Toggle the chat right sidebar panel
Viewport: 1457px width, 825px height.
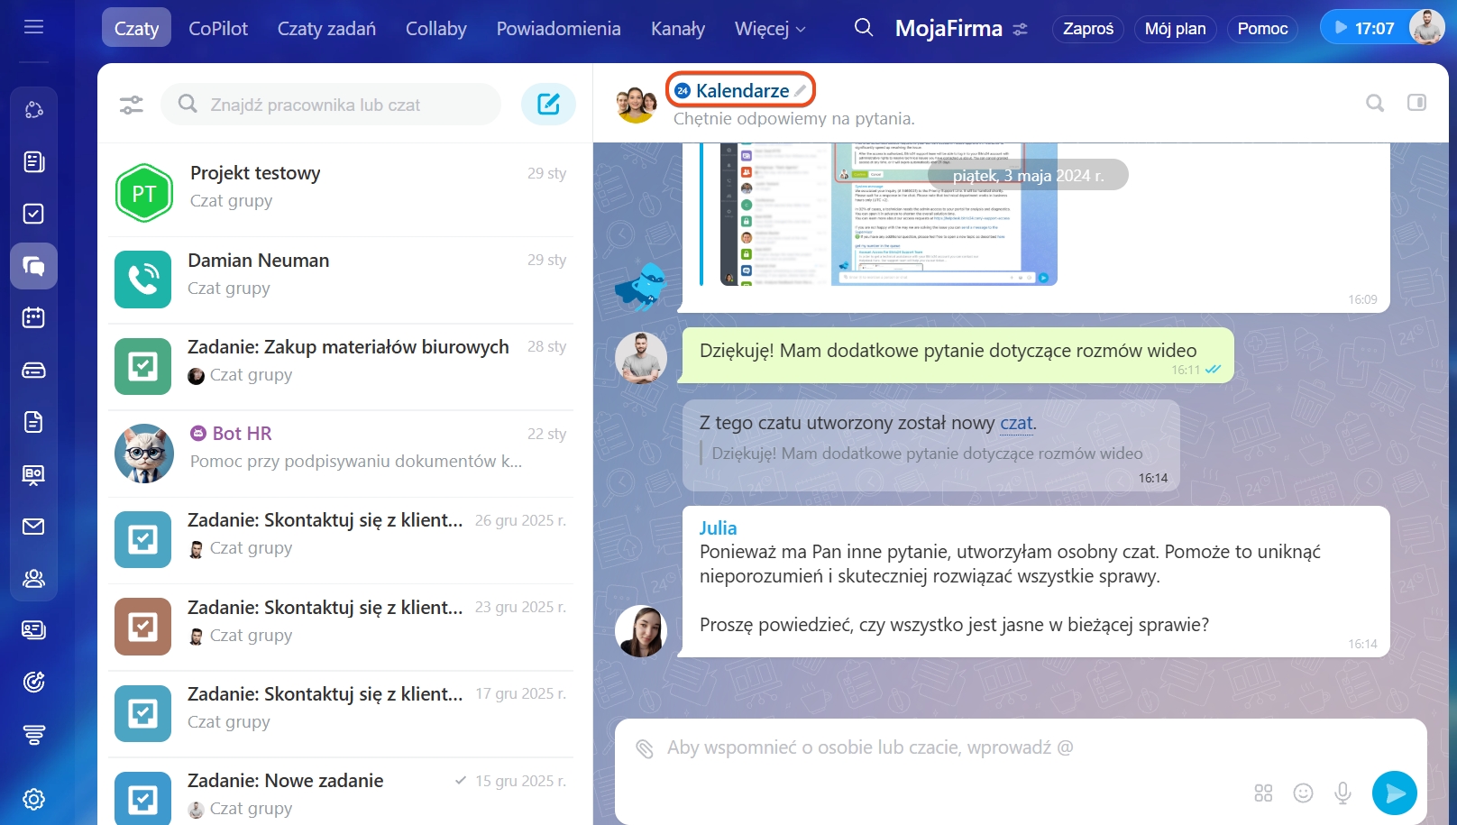pyautogui.click(x=1416, y=103)
